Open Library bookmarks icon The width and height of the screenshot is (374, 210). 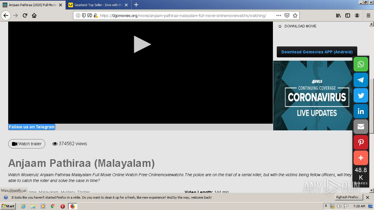pyautogui.click(x=338, y=15)
